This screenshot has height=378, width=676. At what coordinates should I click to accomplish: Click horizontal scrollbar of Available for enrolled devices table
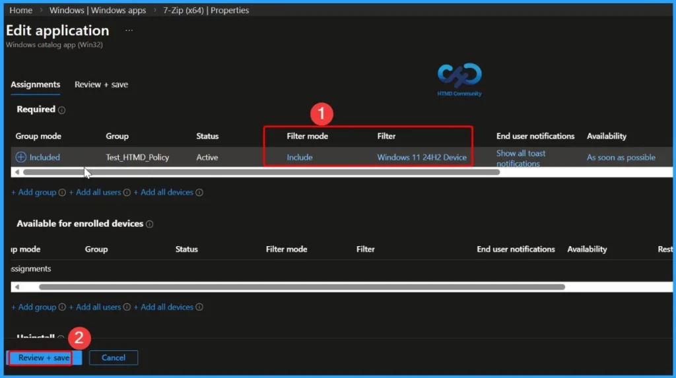coord(302,287)
